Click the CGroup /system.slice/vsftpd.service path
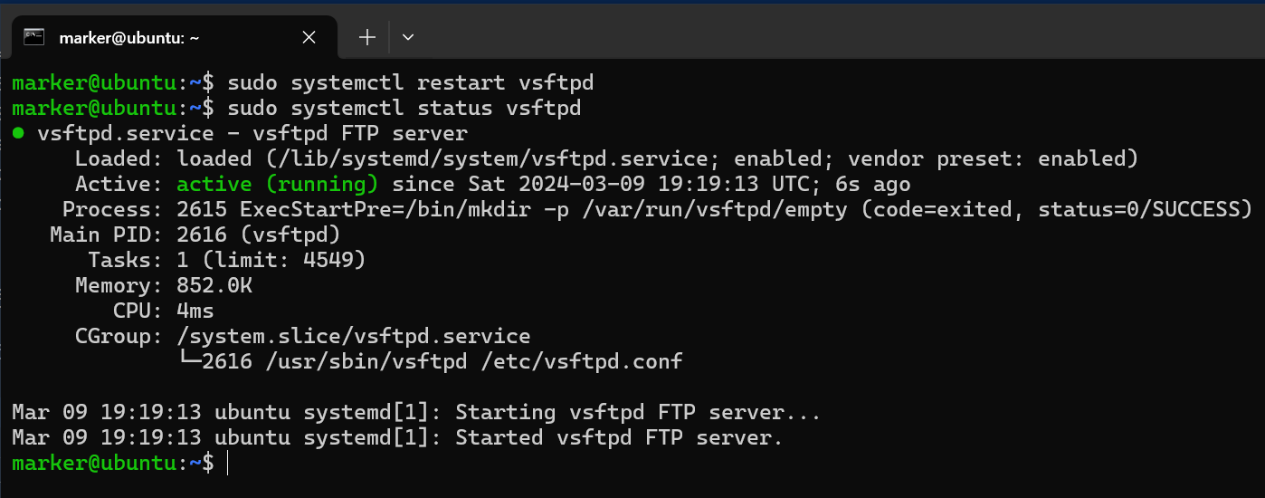The width and height of the screenshot is (1265, 498). (x=354, y=337)
